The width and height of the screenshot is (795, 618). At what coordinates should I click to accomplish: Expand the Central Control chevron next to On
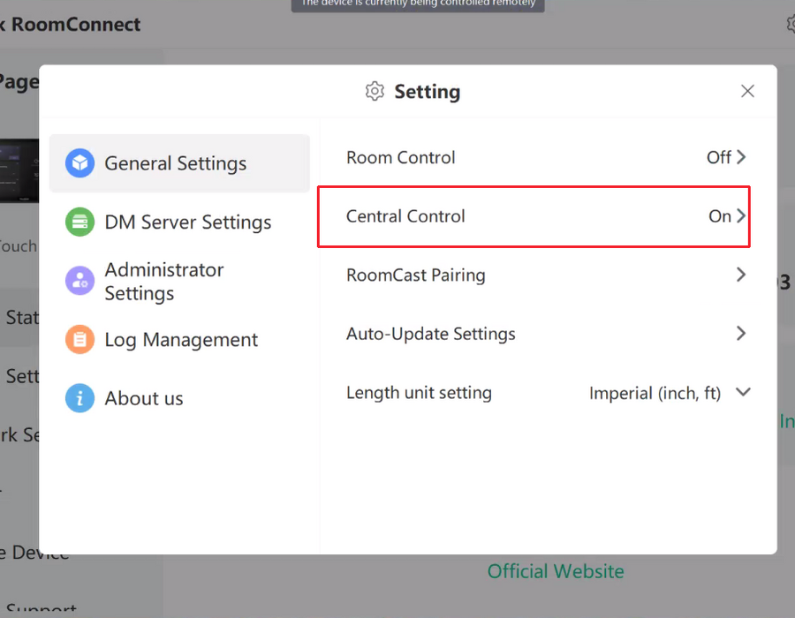pyautogui.click(x=741, y=215)
